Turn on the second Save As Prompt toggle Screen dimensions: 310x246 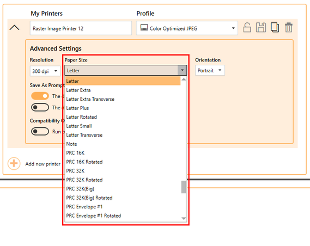40,108
